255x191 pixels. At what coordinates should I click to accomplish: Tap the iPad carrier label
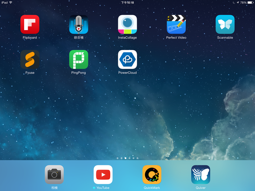[5, 2]
